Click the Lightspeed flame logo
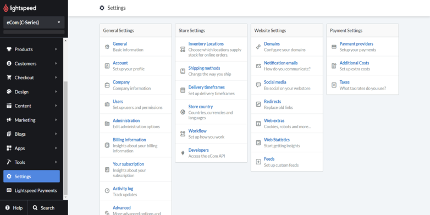The height and width of the screenshot is (215, 430). [6, 8]
